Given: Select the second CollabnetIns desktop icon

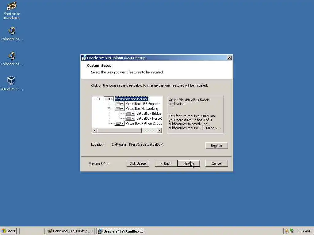Looking at the screenshot, I should click(x=12, y=59).
